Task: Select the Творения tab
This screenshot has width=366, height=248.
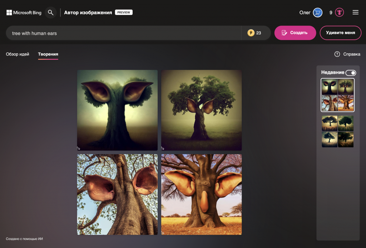Action: [48, 54]
